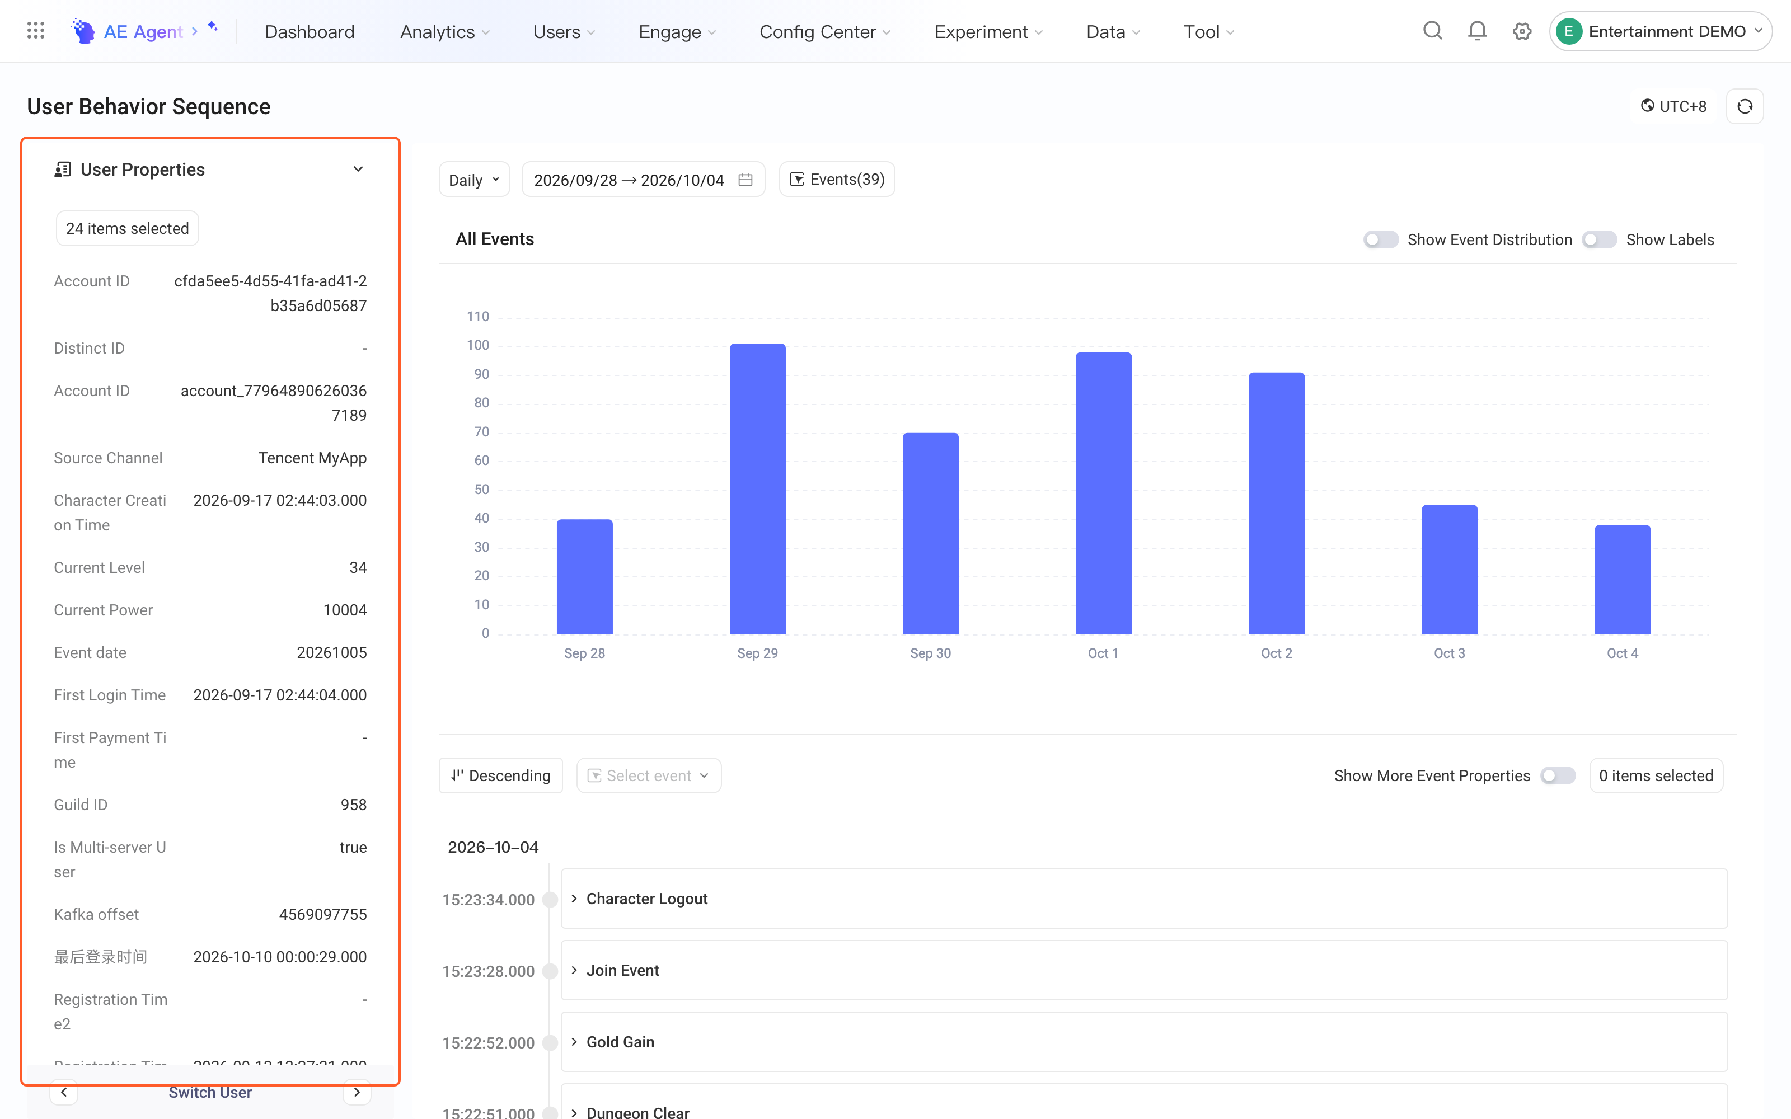Screen dimensions: 1791x1119
Task: Open the Engage menu
Action: click(677, 32)
